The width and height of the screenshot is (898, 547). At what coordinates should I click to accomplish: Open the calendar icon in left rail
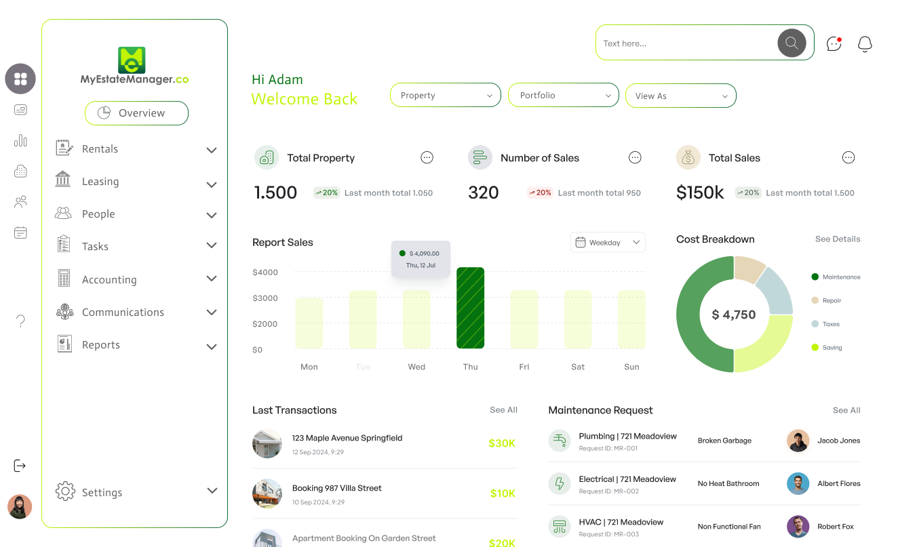pos(20,232)
